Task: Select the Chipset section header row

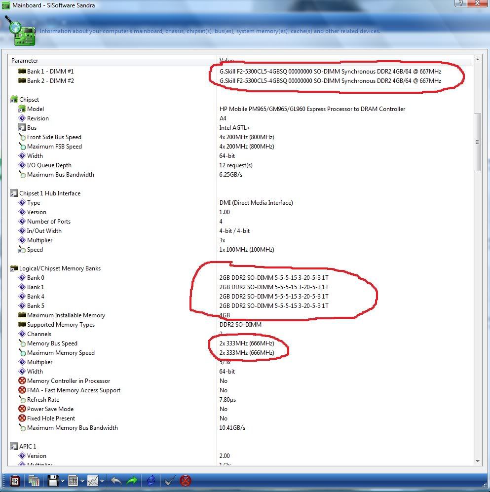Action: pos(25,100)
